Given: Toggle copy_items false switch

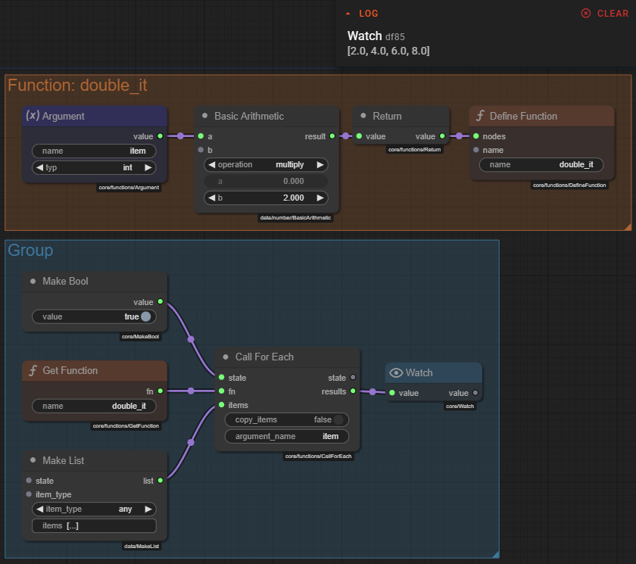Looking at the screenshot, I should (338, 419).
